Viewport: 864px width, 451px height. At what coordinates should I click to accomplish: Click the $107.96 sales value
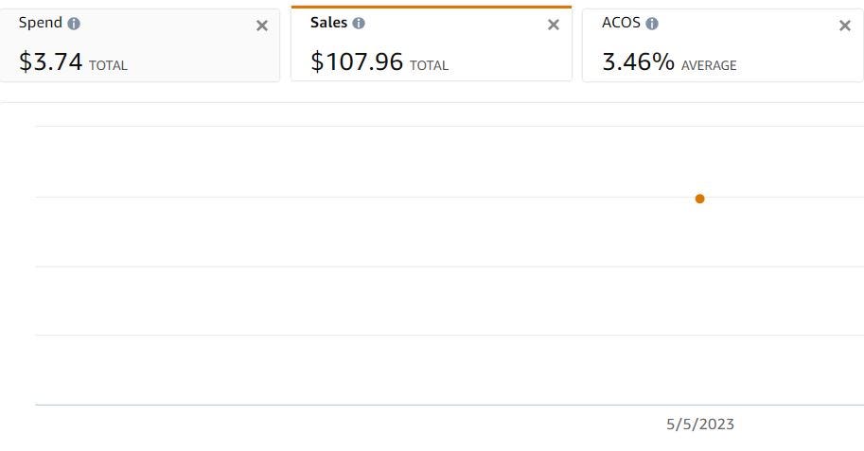pos(357,61)
